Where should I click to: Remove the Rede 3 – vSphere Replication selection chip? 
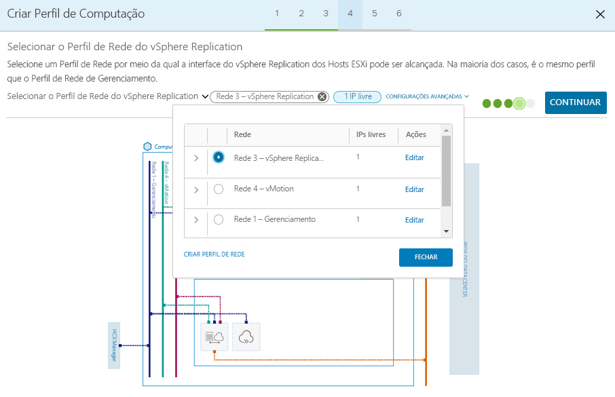322,97
